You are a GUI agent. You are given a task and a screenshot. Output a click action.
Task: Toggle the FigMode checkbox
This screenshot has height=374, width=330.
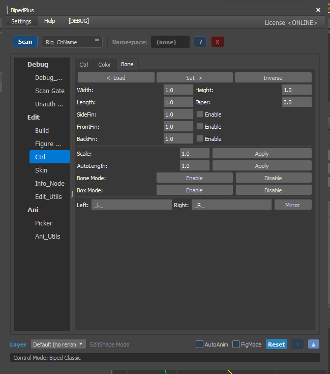coord(236,344)
